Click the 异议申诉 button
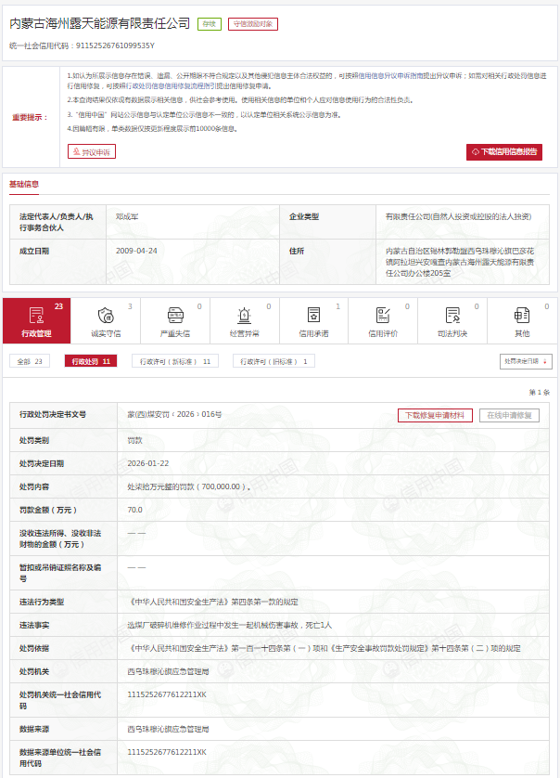 [x=92, y=151]
